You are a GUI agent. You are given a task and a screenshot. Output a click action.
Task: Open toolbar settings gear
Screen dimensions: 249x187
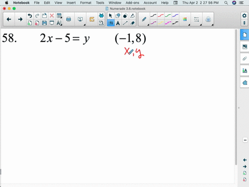point(244,16)
